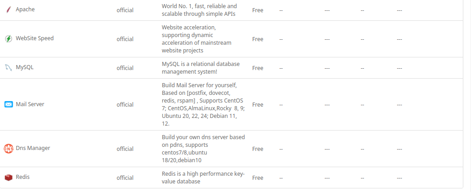The image size is (471, 192).
Task: Click the official label in the Mail Server row
Action: coord(125,105)
